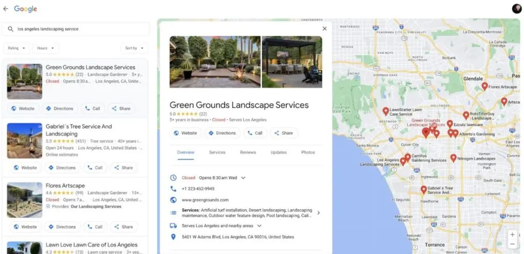Click Website button under Green Grounds list result
524x254 pixels.
(23, 109)
